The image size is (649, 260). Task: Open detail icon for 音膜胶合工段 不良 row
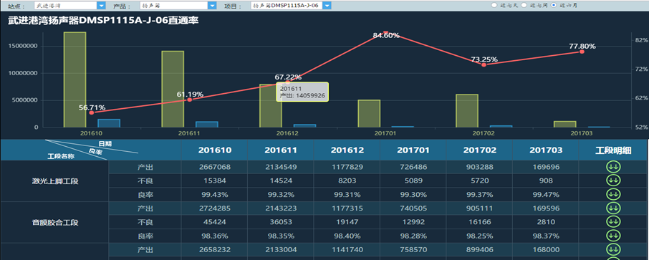613,221
